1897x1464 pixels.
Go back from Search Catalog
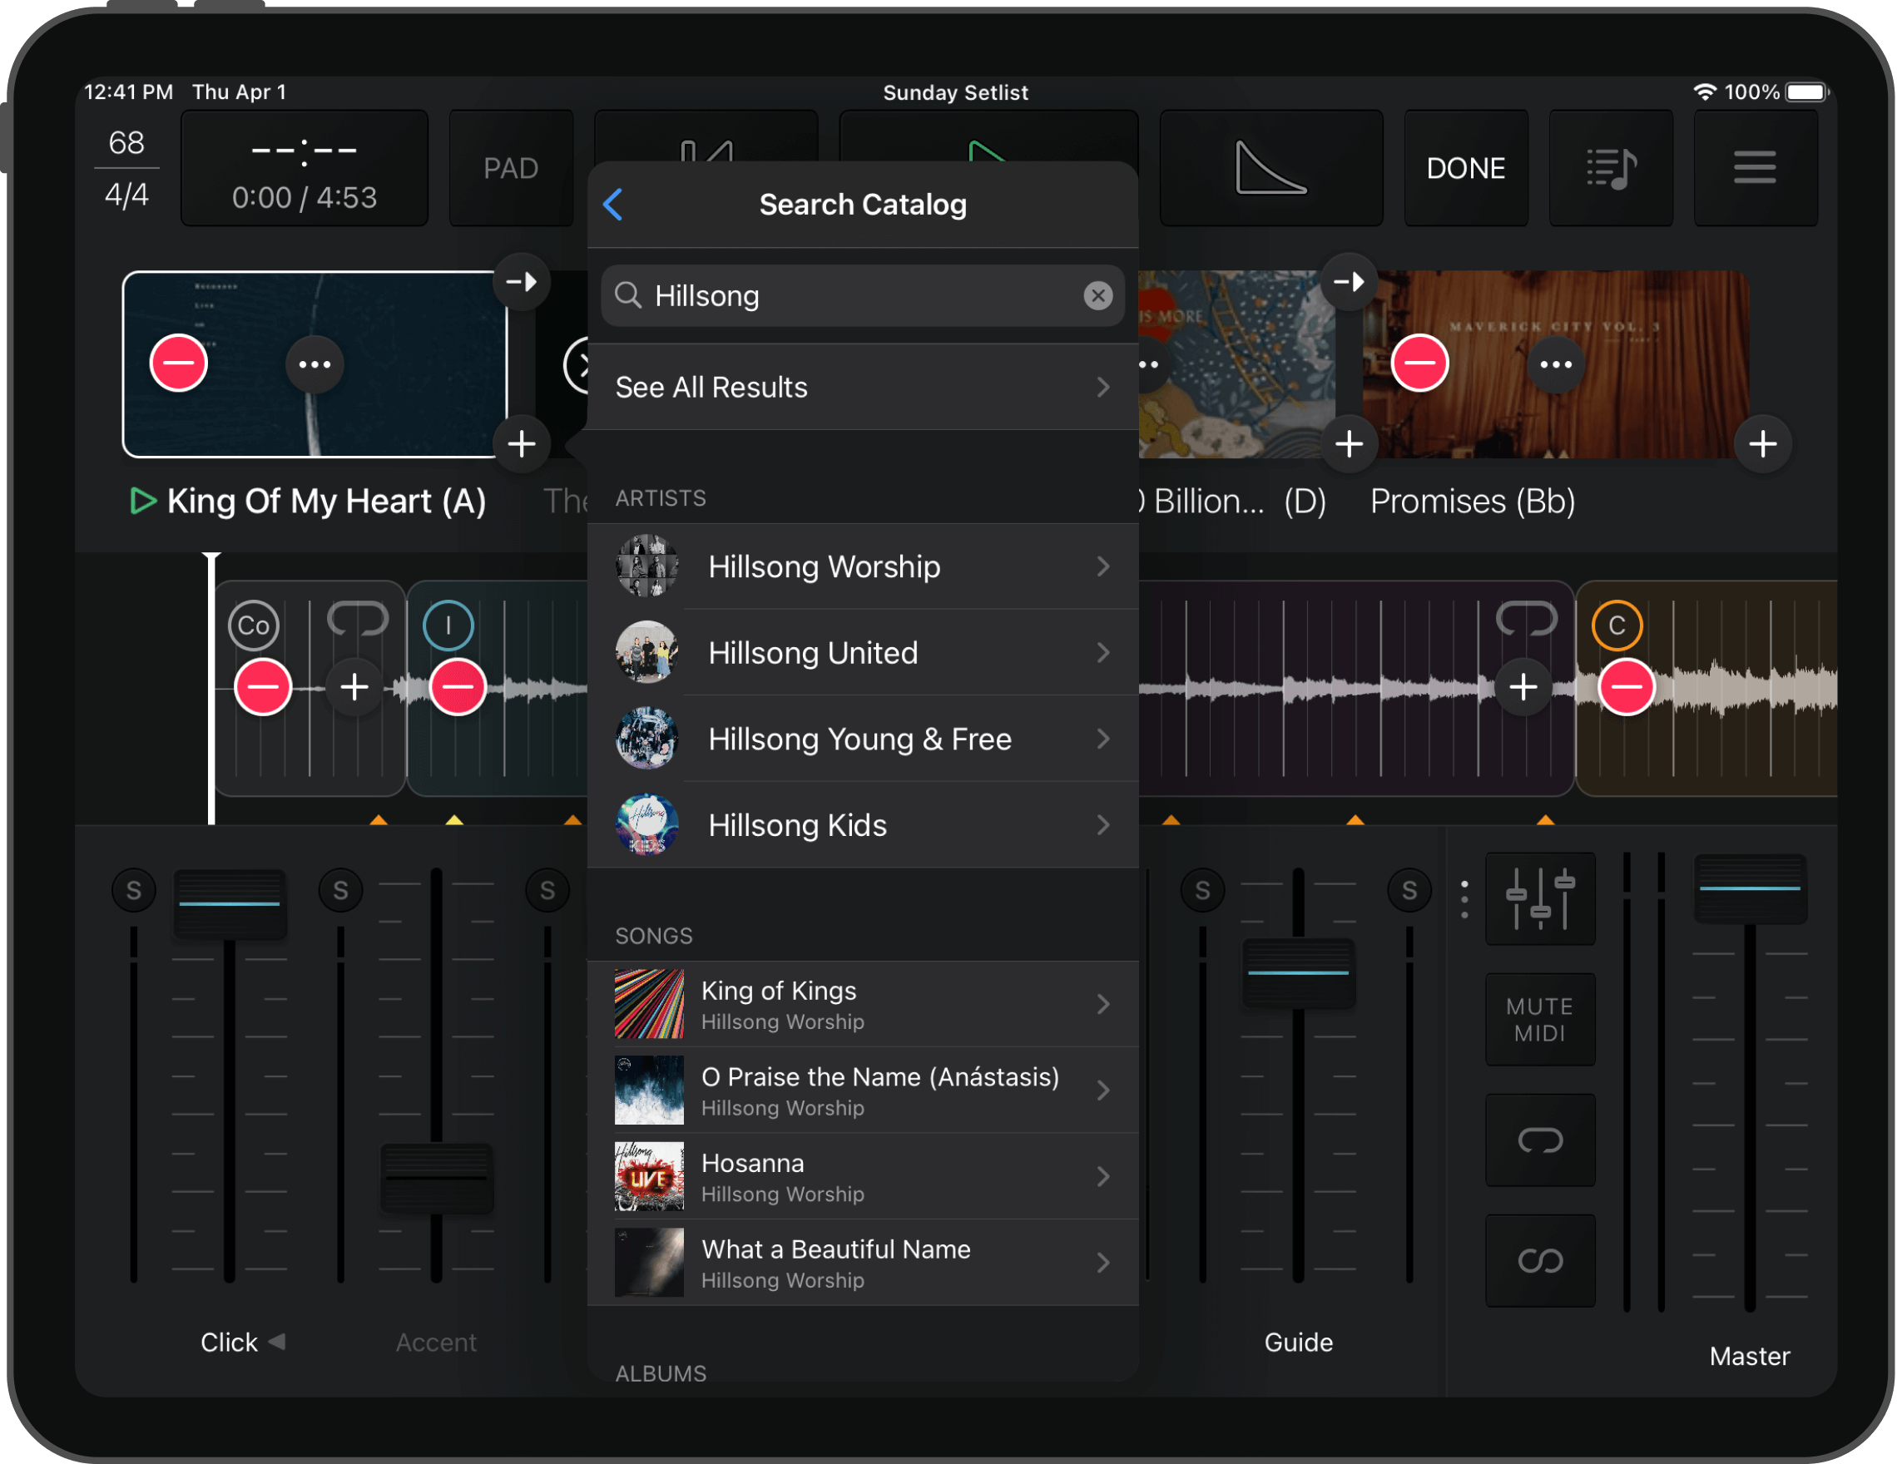pos(612,204)
